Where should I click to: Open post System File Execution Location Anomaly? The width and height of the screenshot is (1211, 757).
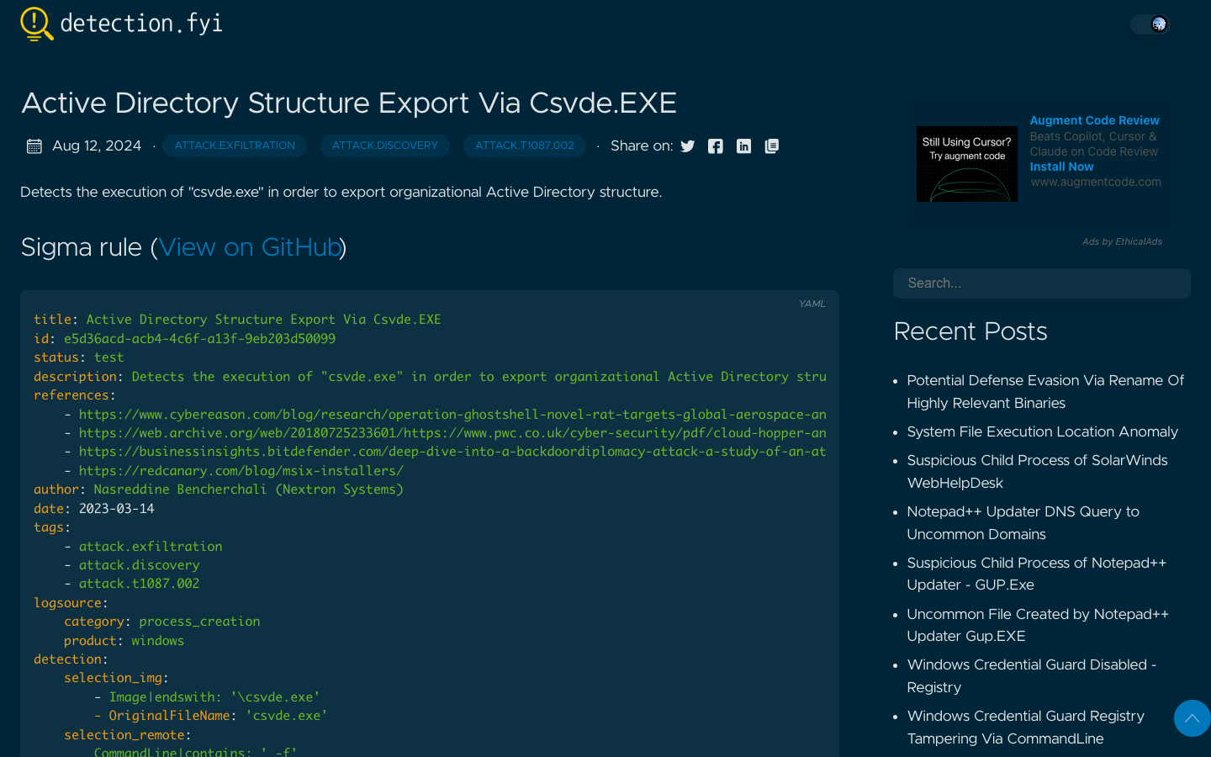pos(1042,431)
